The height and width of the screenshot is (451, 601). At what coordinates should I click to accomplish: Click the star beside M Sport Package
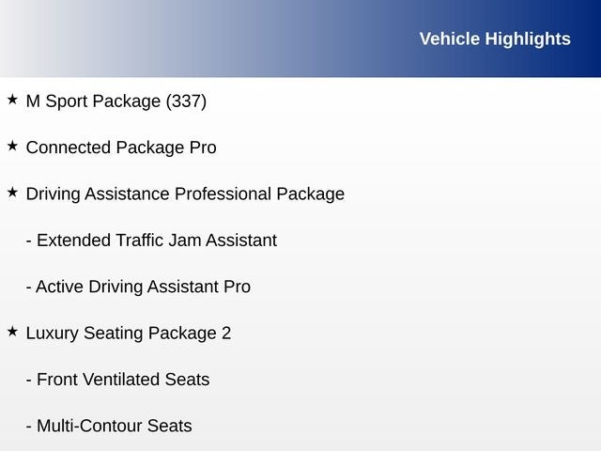[x=12, y=99]
